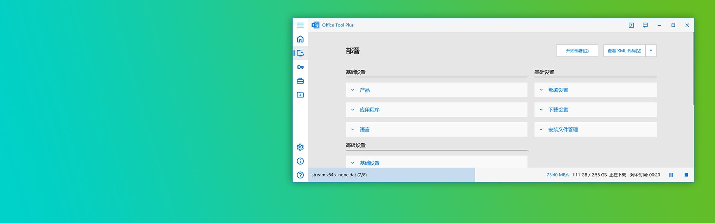Click the 73.40 MB/s download speed

tap(558, 175)
